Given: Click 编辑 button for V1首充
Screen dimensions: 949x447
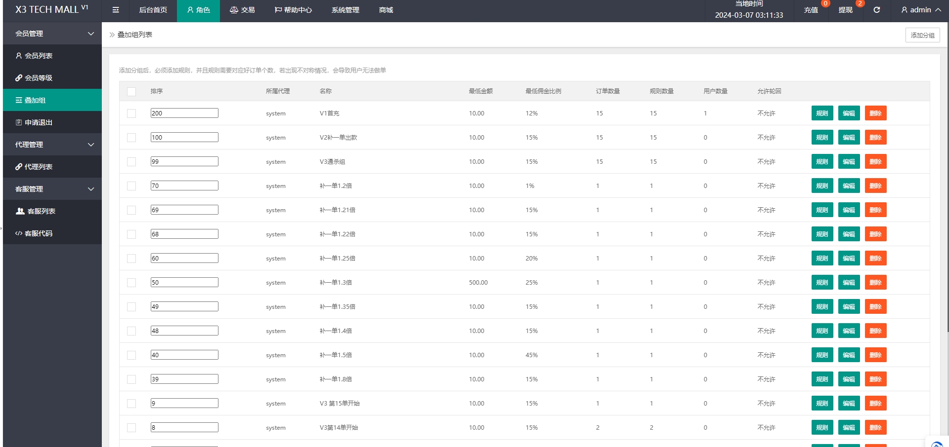Looking at the screenshot, I should 849,113.
